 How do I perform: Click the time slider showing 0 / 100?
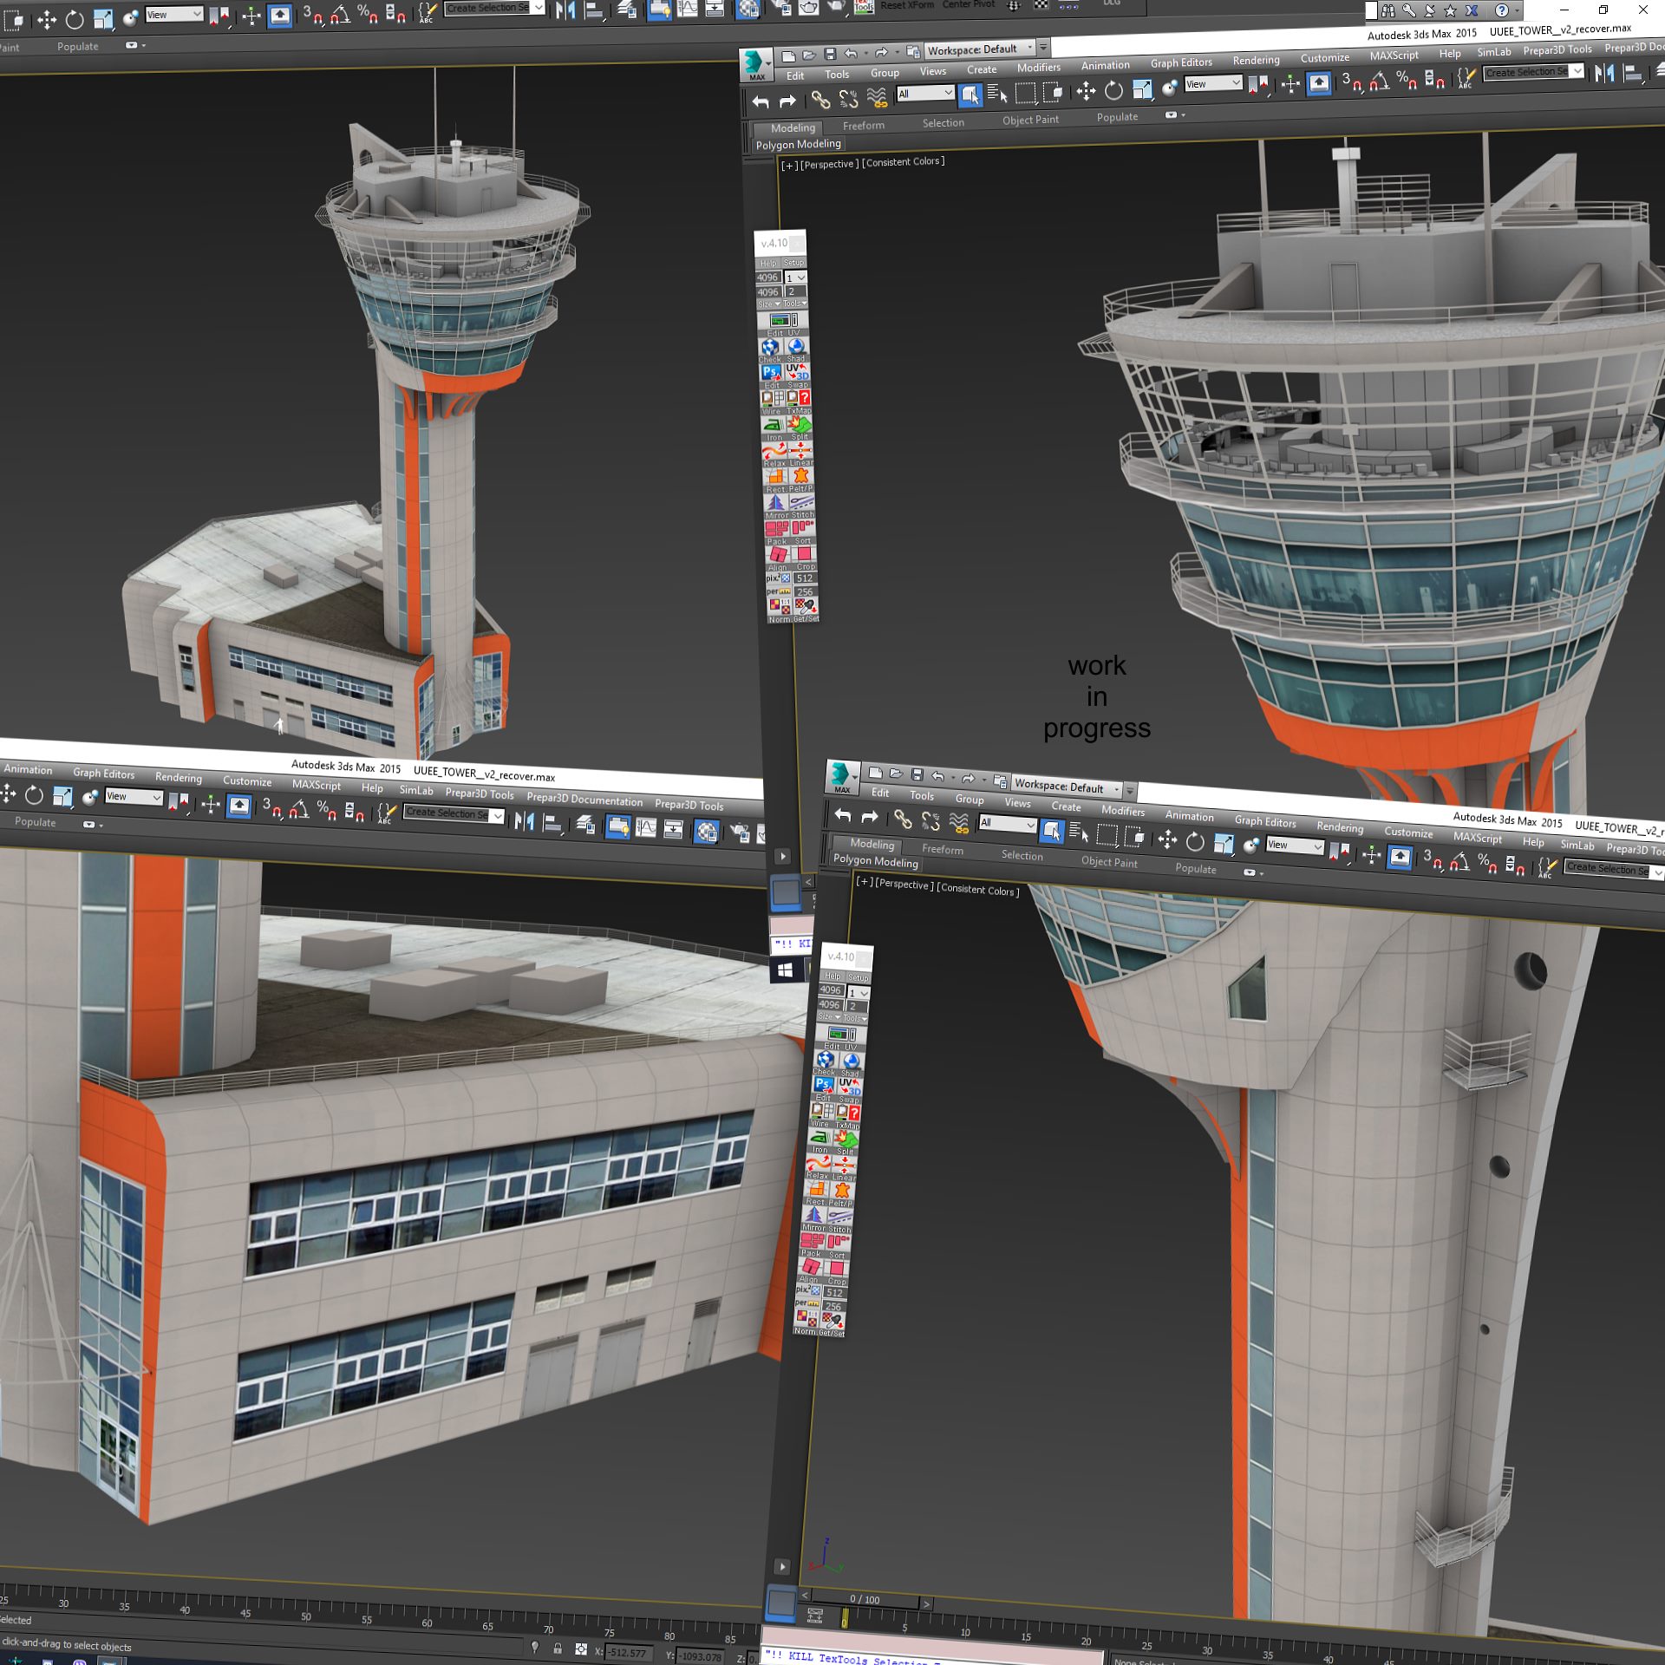865,1600
